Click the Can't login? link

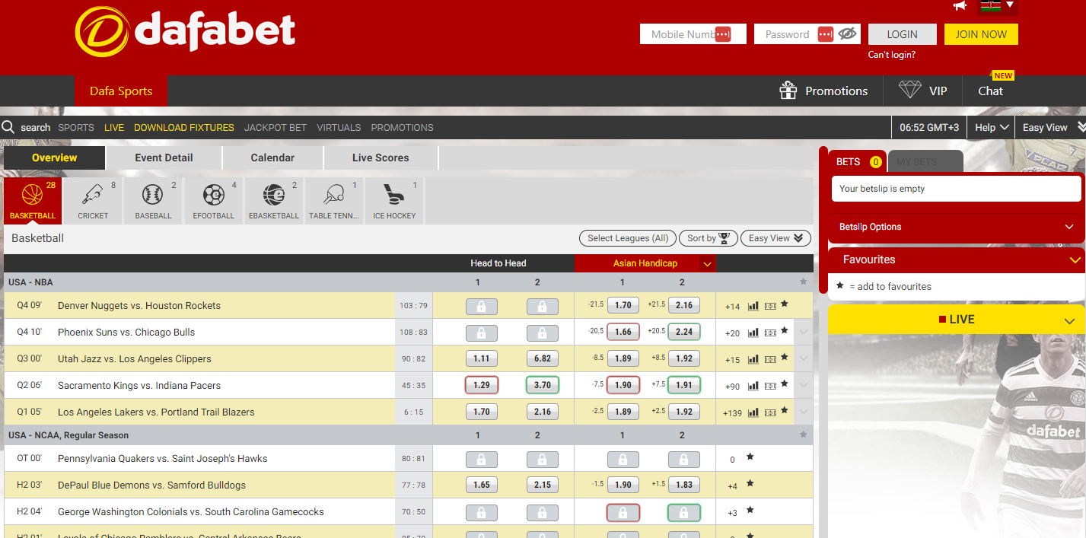pyautogui.click(x=892, y=55)
